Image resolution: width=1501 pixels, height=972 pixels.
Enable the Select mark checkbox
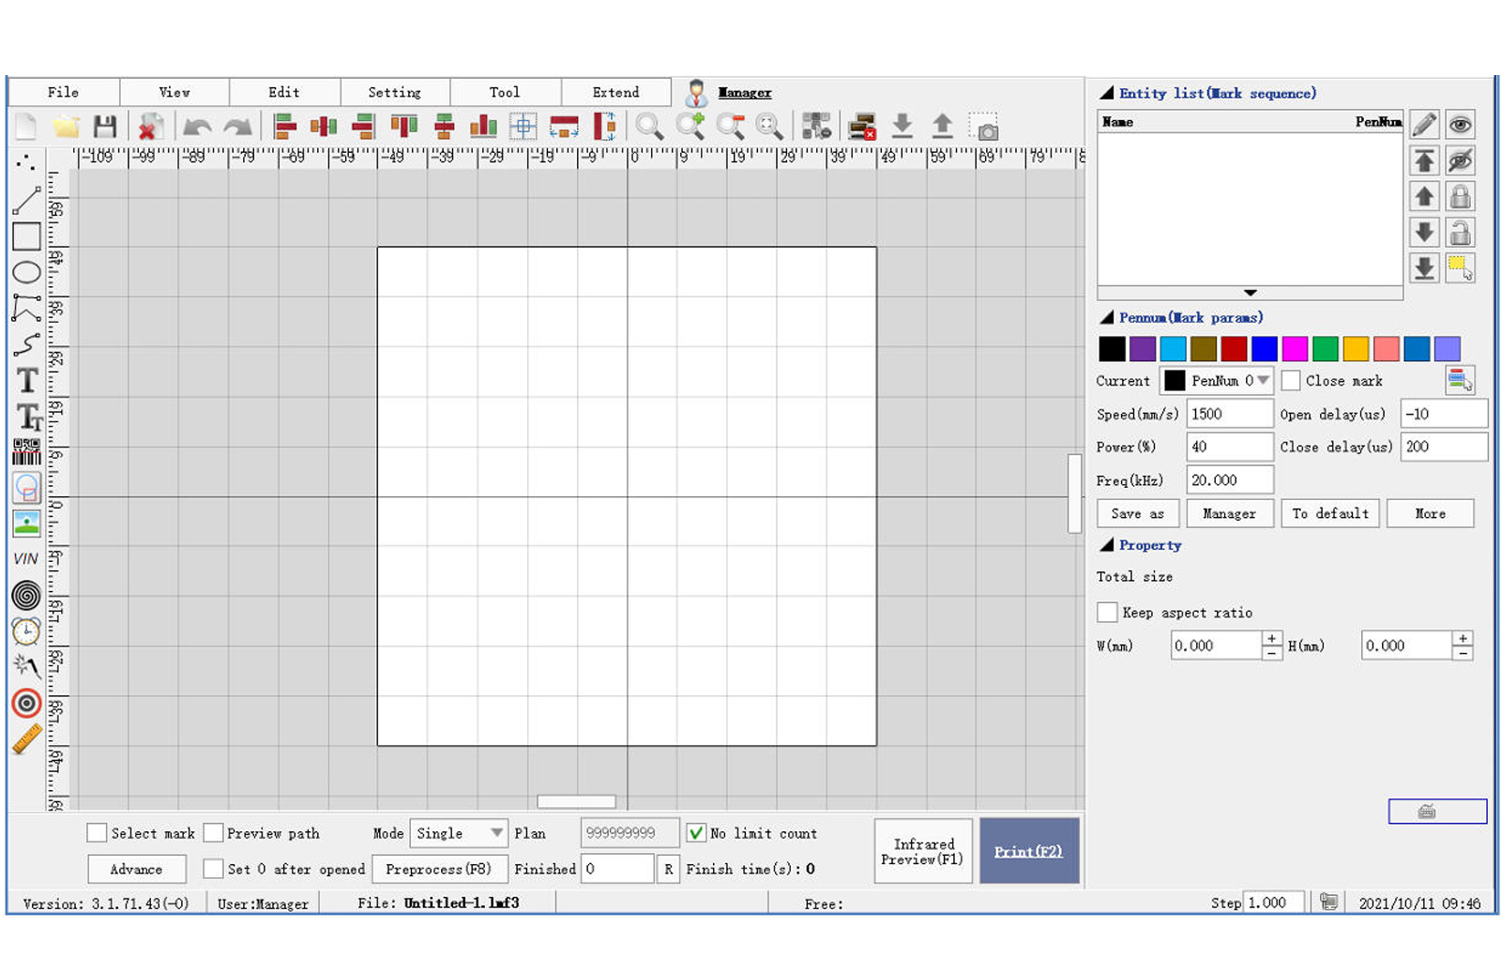(x=97, y=833)
